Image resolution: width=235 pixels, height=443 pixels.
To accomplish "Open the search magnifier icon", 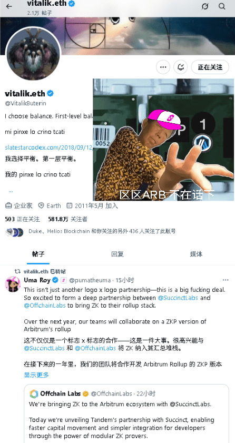I will (x=222, y=6).
